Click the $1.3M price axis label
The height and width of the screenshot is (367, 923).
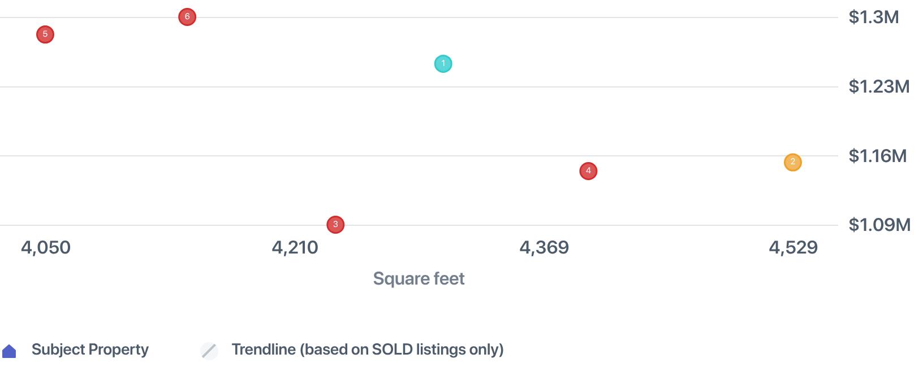tap(873, 17)
